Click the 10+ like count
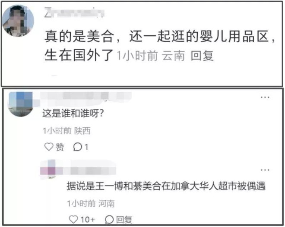This screenshot has width=285, height=227. tap(88, 220)
